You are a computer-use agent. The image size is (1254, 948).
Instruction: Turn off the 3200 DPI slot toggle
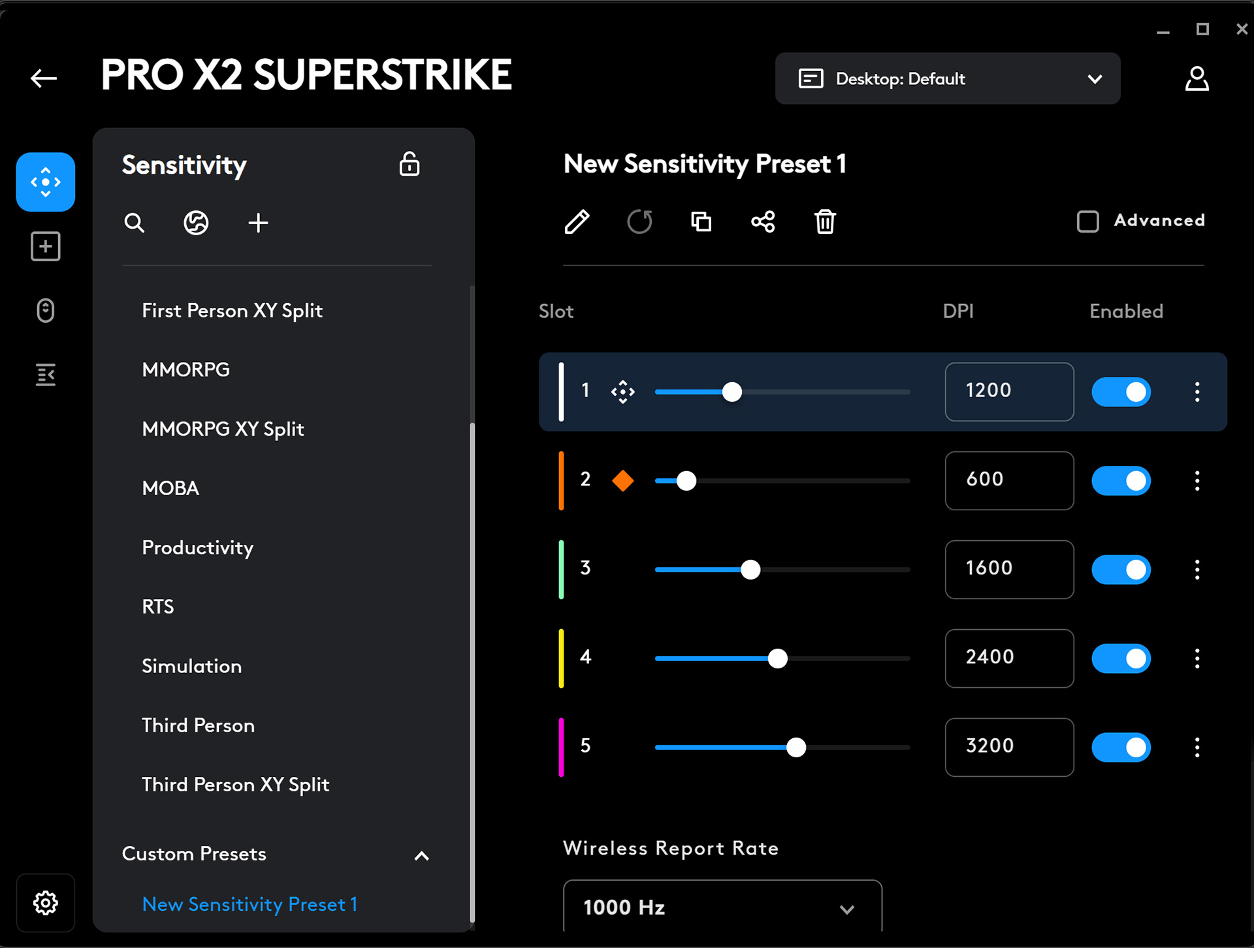[1121, 747]
